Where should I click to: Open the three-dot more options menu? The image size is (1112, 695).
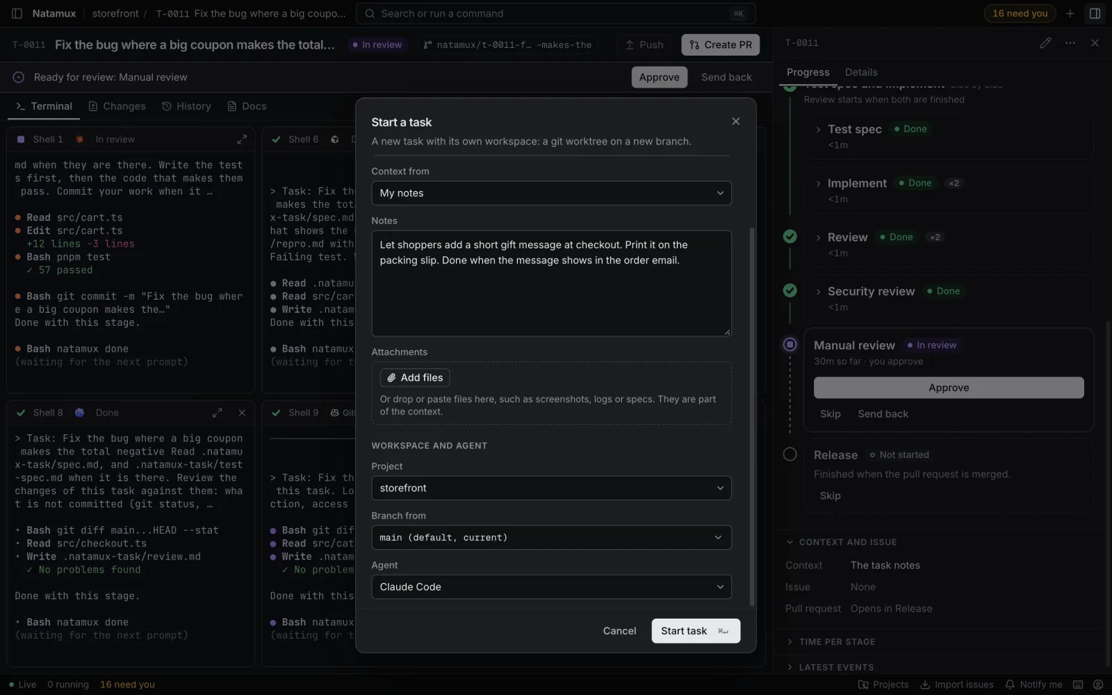pos(1070,43)
